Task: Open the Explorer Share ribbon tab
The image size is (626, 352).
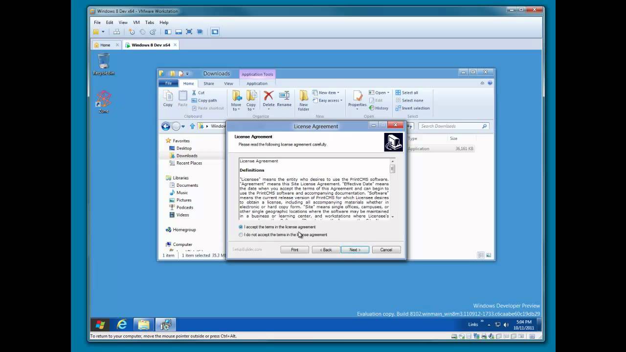Action: pyautogui.click(x=209, y=84)
